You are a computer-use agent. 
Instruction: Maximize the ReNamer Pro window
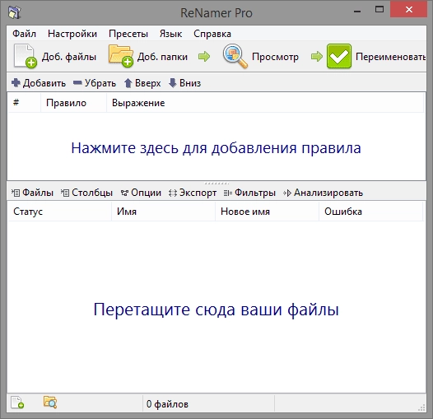tap(379, 10)
